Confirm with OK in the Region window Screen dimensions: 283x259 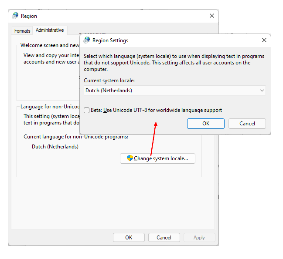click(x=129, y=238)
